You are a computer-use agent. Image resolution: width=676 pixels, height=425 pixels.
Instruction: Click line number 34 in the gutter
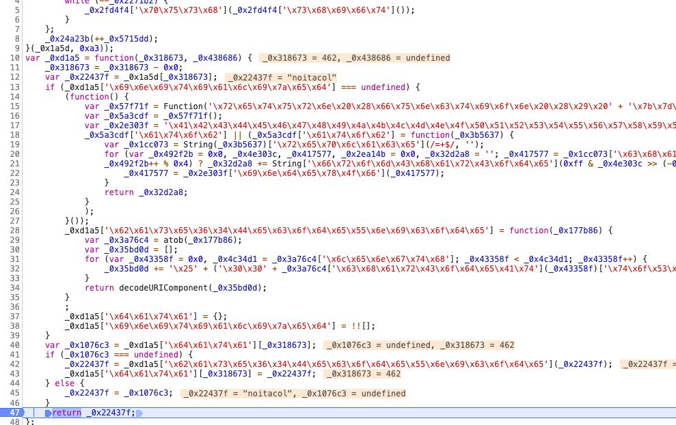click(x=14, y=288)
